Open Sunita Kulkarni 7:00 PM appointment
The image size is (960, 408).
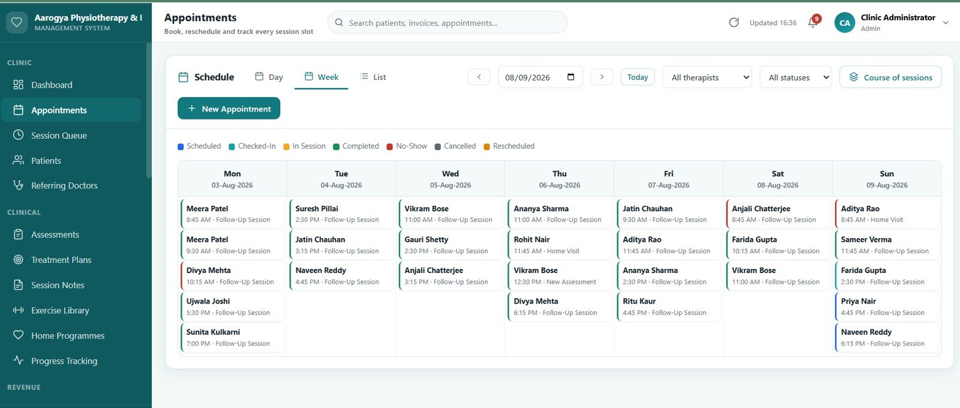point(232,337)
